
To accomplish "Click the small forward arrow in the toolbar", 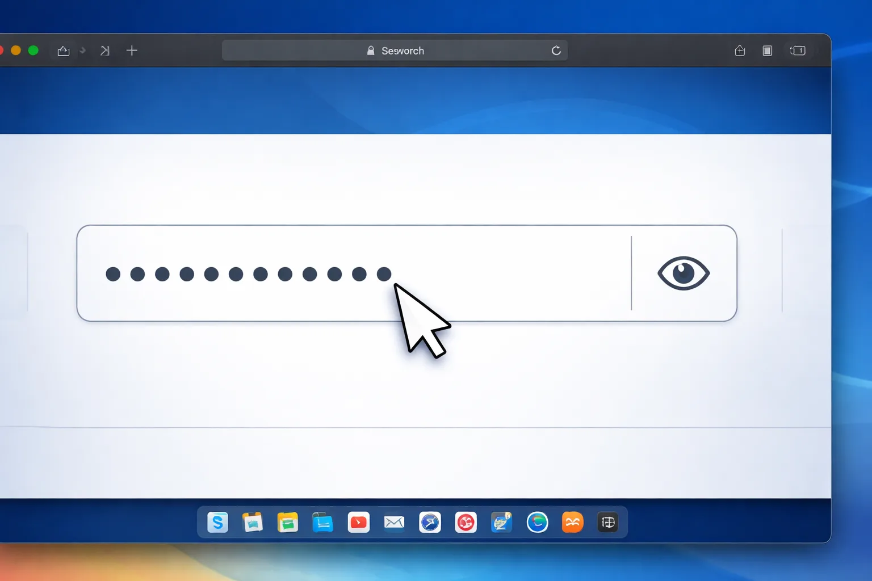I will pos(83,50).
